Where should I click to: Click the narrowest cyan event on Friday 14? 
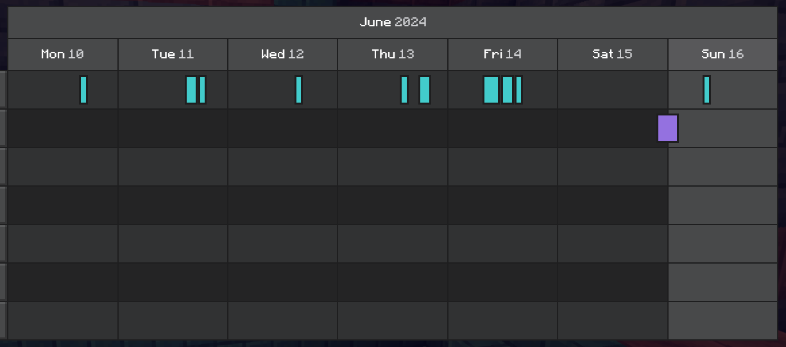point(519,90)
